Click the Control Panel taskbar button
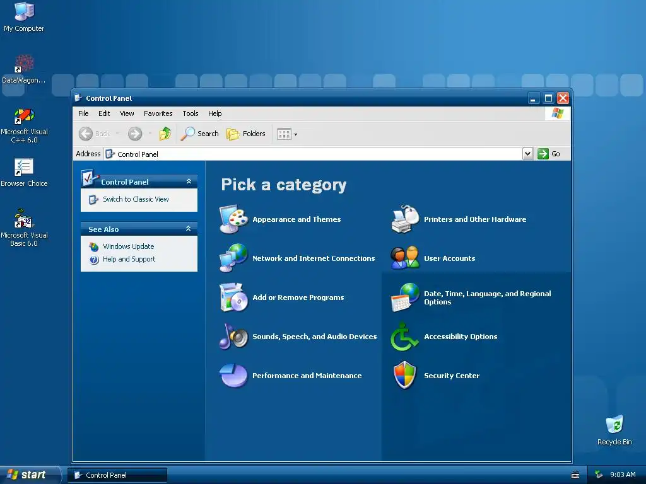The height and width of the screenshot is (484, 646). (x=117, y=475)
